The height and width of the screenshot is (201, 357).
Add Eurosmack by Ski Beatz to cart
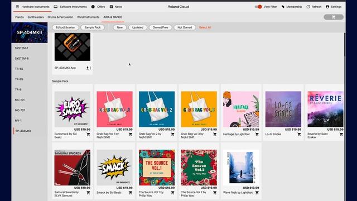pyautogui.click(x=88, y=135)
